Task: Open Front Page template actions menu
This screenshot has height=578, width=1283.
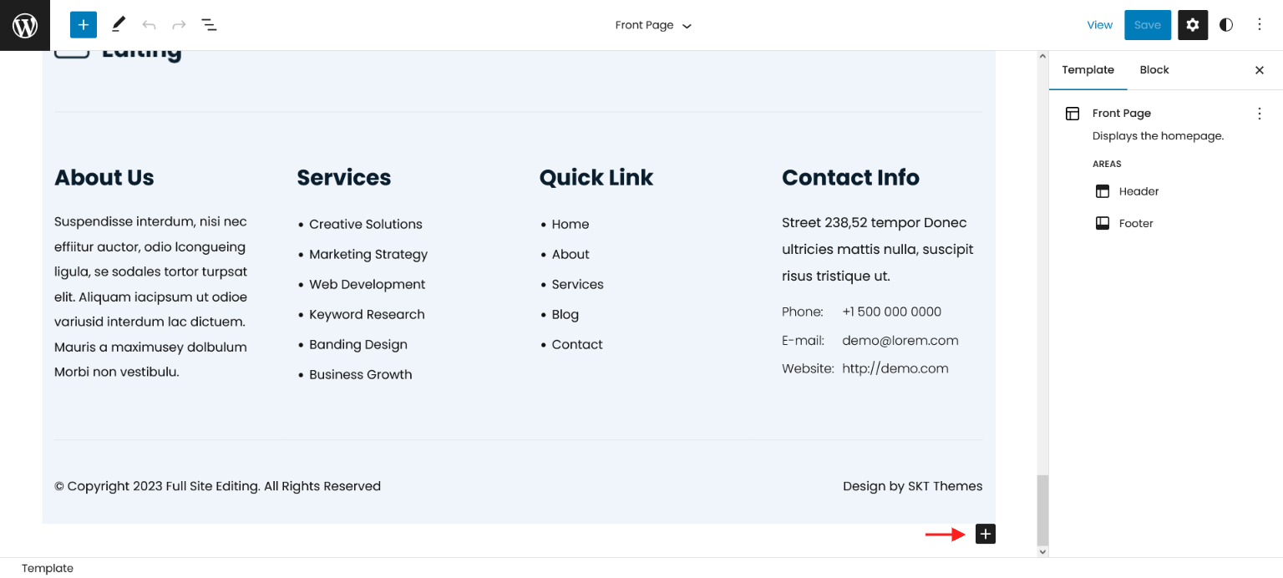Action: coord(1260,114)
